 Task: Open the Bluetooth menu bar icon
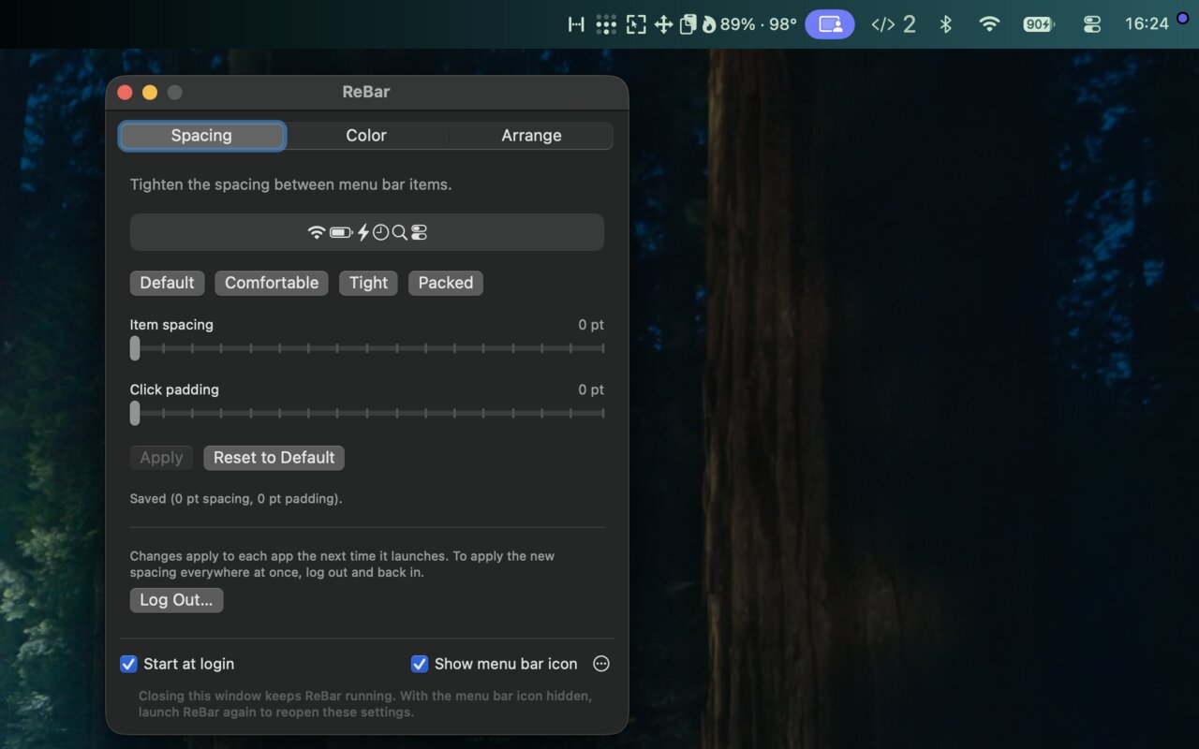pos(946,24)
